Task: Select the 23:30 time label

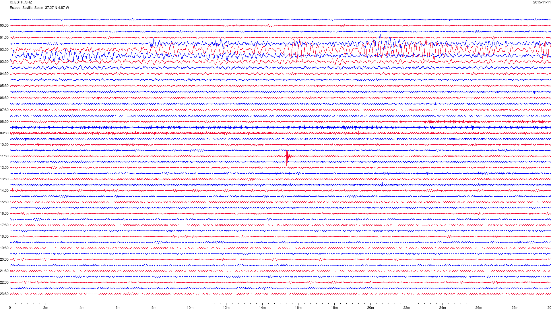Action: (4, 294)
